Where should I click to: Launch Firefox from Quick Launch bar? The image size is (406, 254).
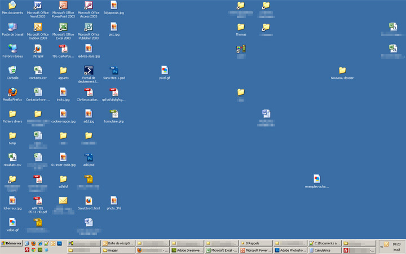tap(33, 243)
